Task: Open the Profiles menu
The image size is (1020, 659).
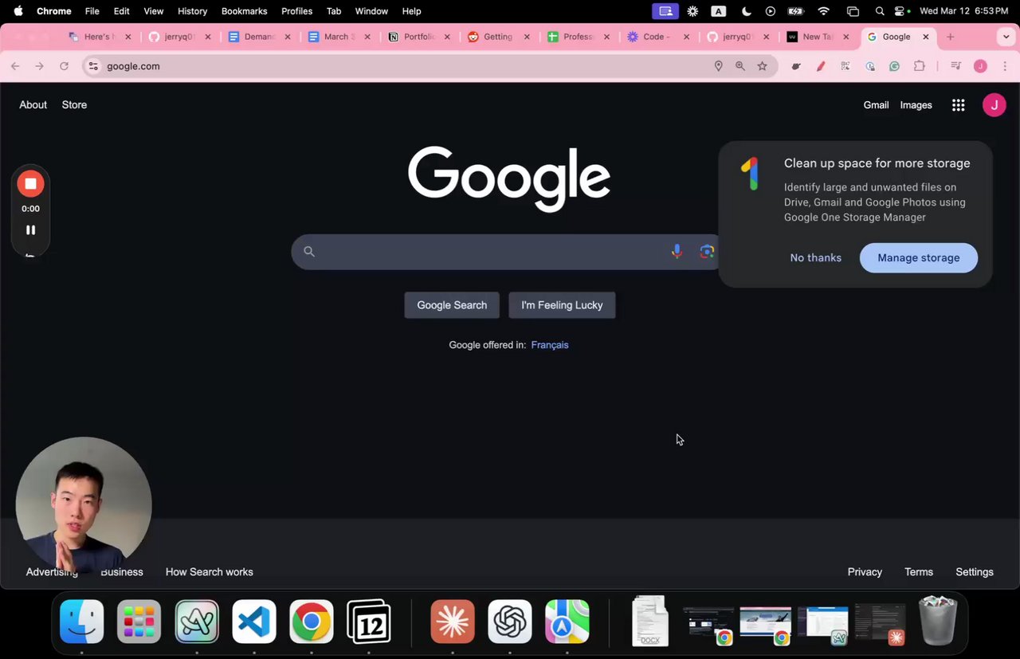Action: point(296,11)
